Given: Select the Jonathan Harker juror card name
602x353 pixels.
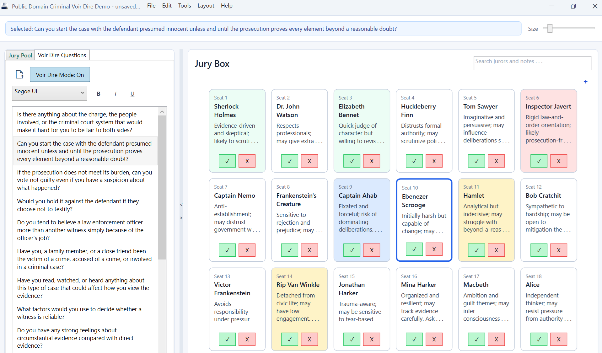Looking at the screenshot, I should pos(352,289).
